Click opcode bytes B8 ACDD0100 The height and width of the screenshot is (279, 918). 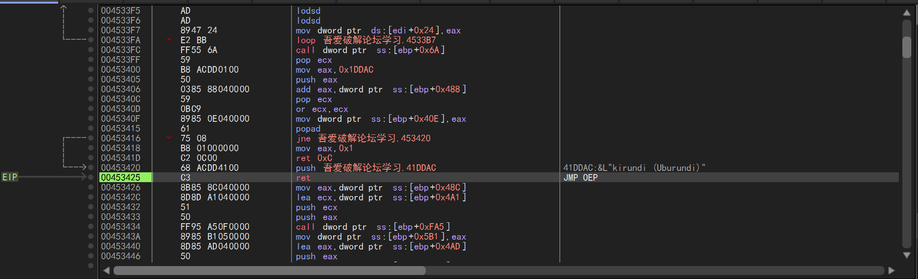point(210,70)
